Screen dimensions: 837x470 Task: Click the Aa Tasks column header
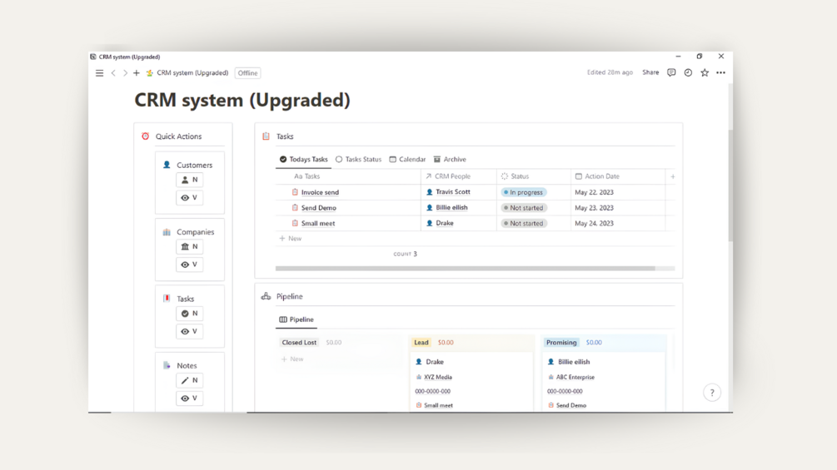(307, 176)
